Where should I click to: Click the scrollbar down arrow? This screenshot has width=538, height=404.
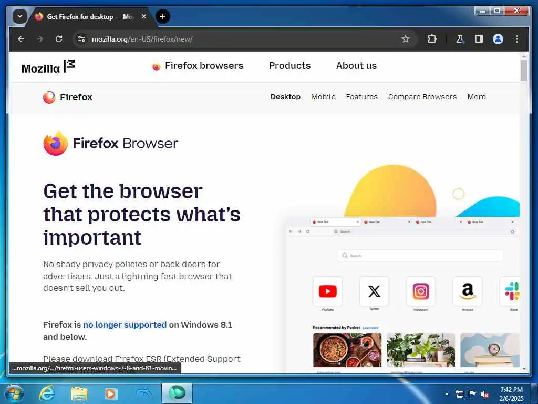click(x=524, y=369)
